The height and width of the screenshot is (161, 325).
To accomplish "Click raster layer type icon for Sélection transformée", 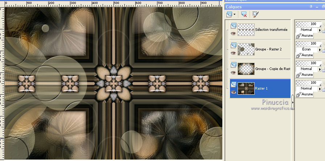I will click(x=233, y=25).
